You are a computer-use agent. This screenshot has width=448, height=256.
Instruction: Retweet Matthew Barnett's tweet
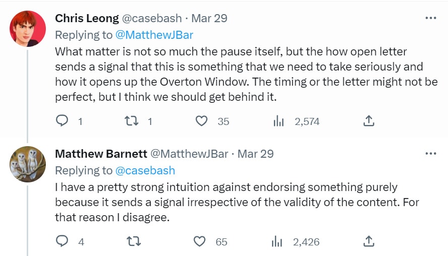tap(134, 241)
